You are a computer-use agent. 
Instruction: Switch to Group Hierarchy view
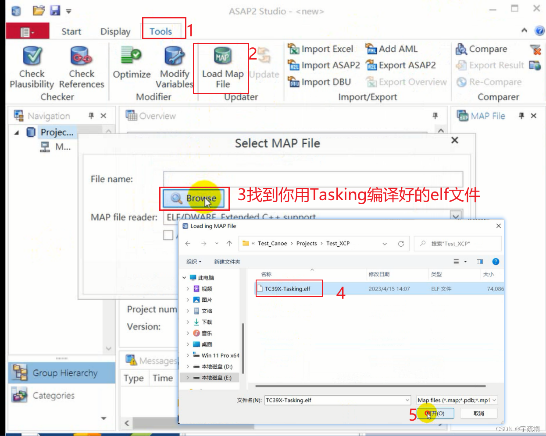coord(62,373)
